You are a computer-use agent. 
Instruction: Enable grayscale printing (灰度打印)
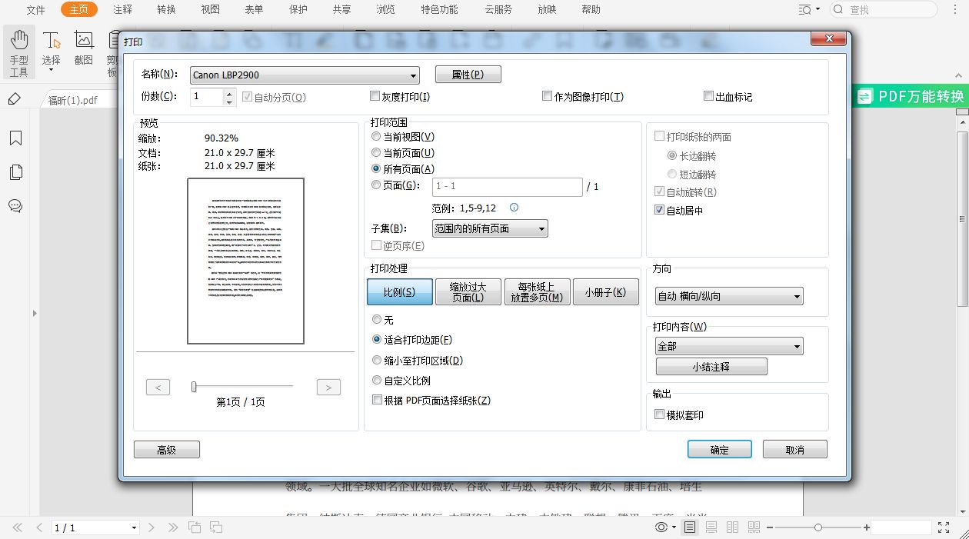(375, 95)
